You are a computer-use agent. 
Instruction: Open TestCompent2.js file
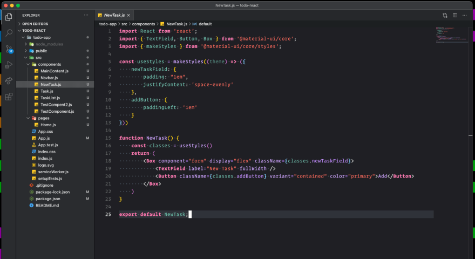(55, 105)
